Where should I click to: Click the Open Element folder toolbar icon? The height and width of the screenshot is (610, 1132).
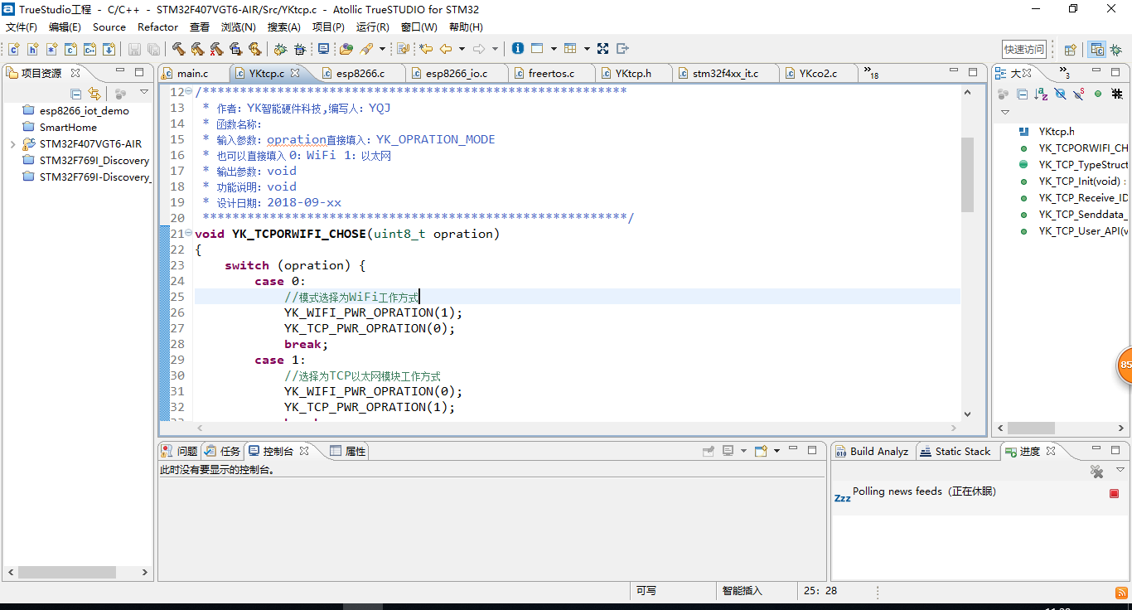(346, 49)
